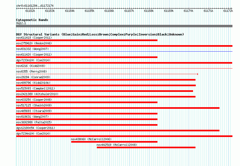
Task: Click the red bar under dgv12180n54
Action: tap(118, 131)
